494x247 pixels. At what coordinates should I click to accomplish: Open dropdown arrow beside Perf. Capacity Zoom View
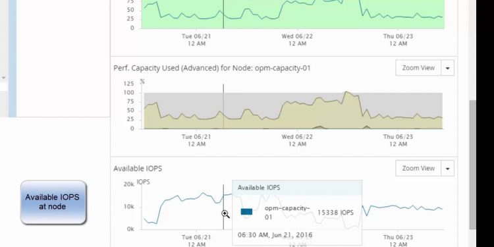(447, 68)
